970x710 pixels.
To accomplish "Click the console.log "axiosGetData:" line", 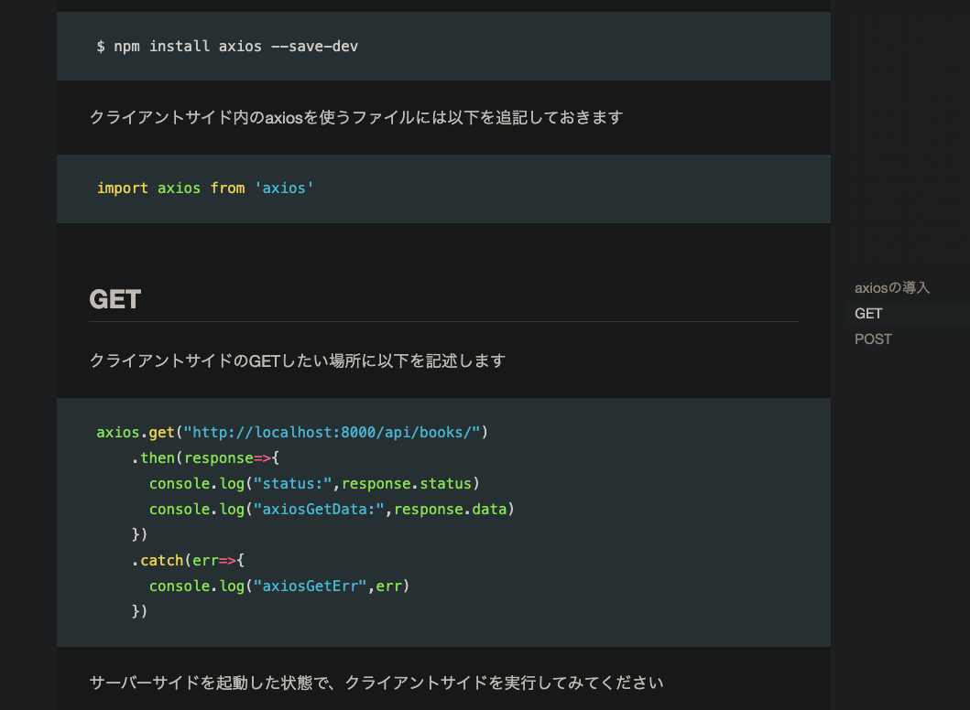I will (x=332, y=510).
